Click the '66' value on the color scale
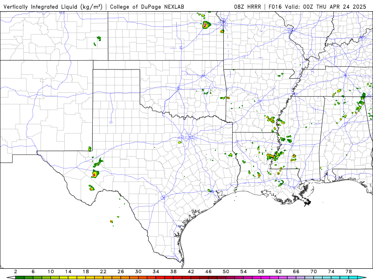373x280 pixels. [296, 272]
